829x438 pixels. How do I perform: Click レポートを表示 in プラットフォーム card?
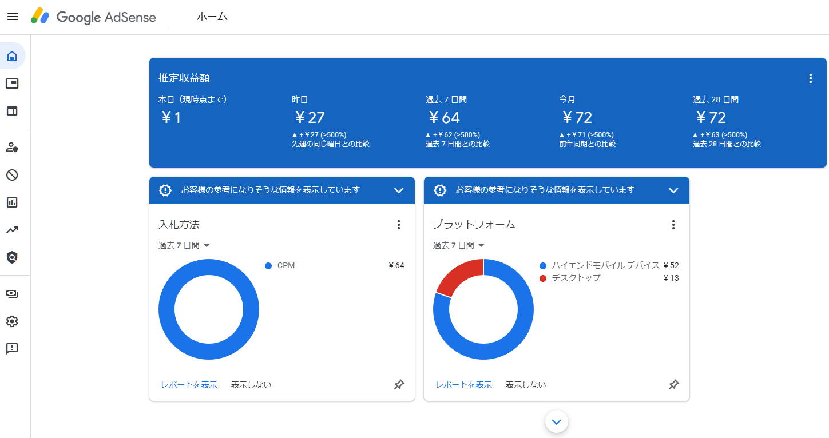pyautogui.click(x=463, y=385)
